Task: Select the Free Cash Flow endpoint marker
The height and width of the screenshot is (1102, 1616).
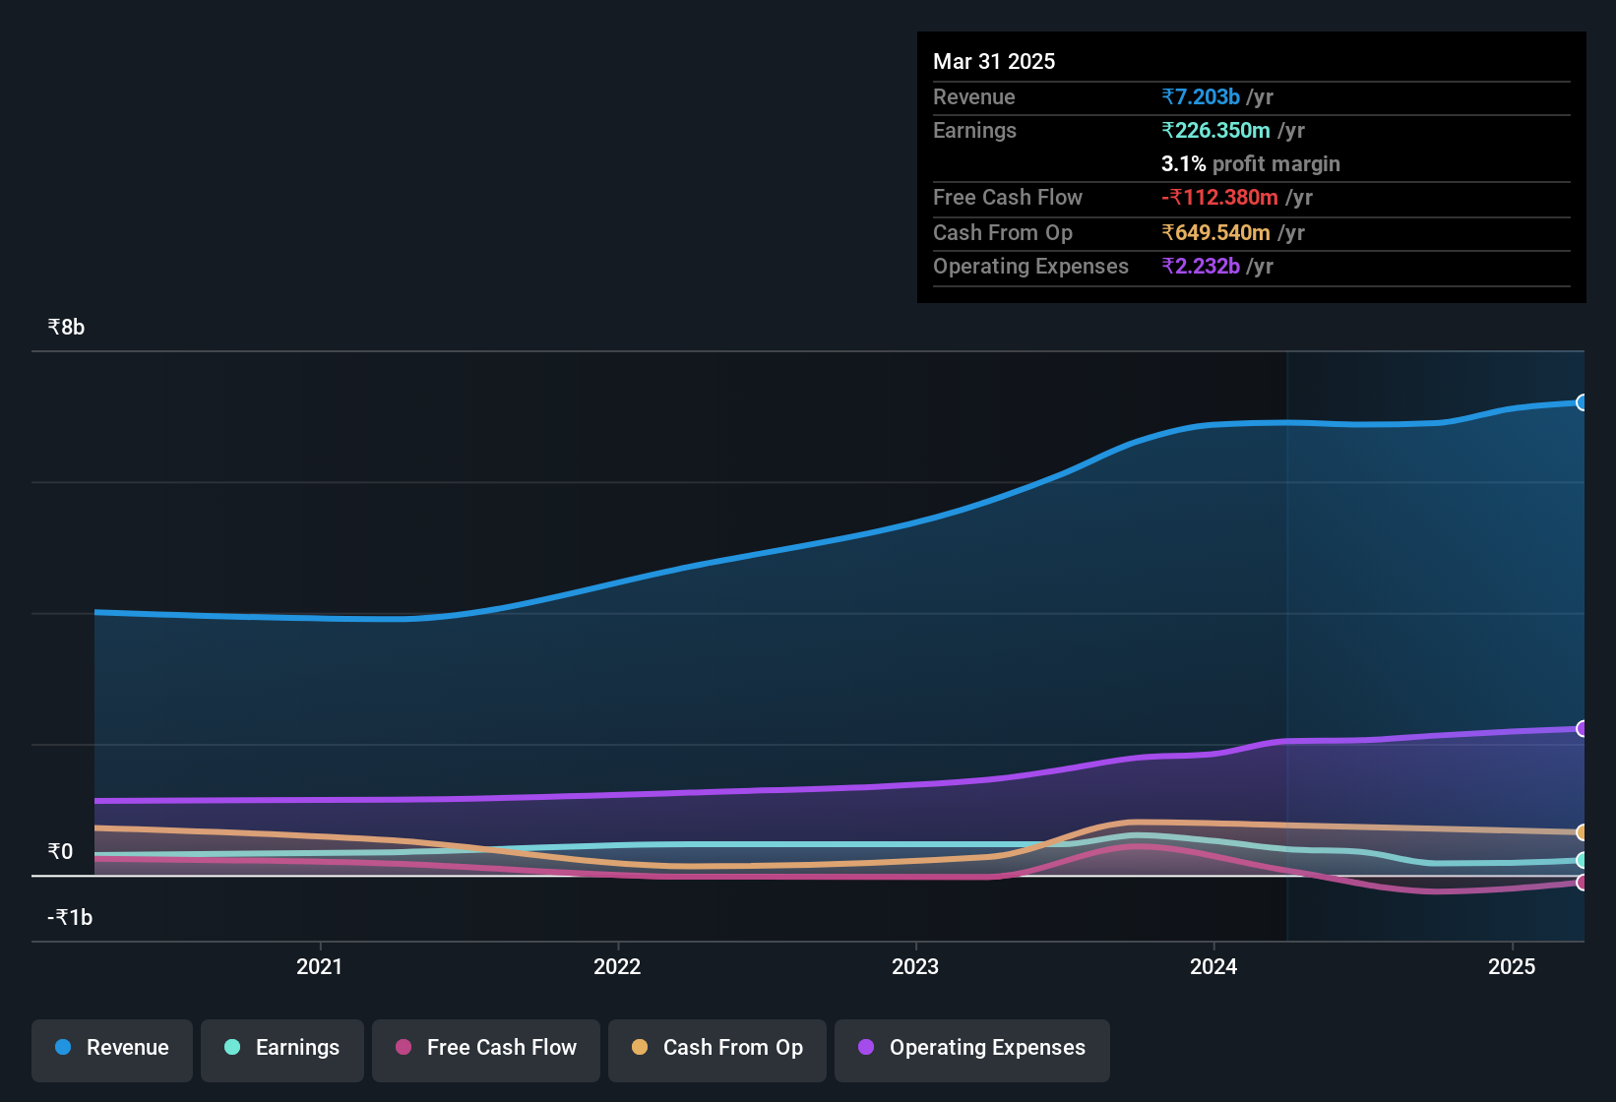Action: (1582, 883)
